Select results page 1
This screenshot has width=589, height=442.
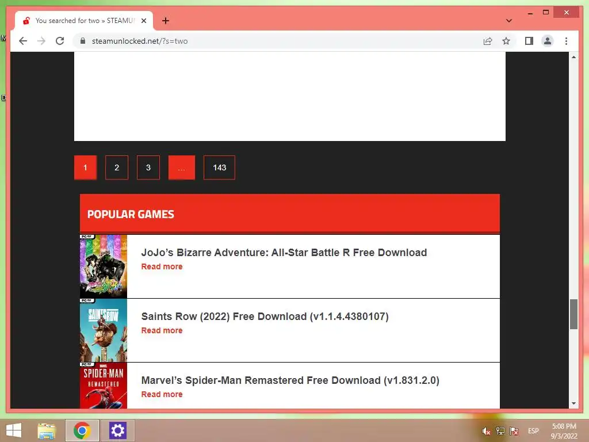pos(85,167)
